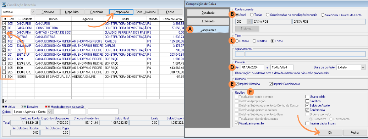The image size is (368, 139).
Task: Open the Composição button
Action: click(x=121, y=12)
